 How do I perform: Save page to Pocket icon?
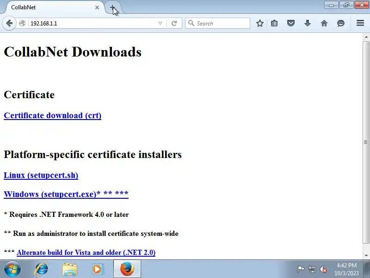pyautogui.click(x=291, y=23)
